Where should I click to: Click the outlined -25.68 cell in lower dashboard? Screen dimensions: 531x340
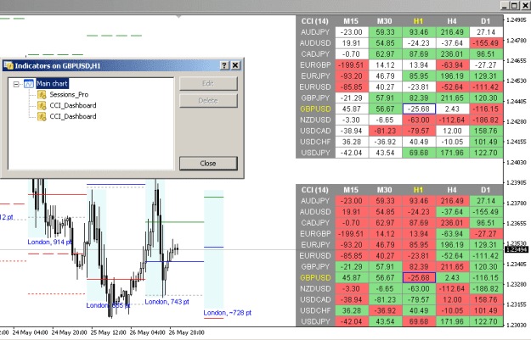419,278
